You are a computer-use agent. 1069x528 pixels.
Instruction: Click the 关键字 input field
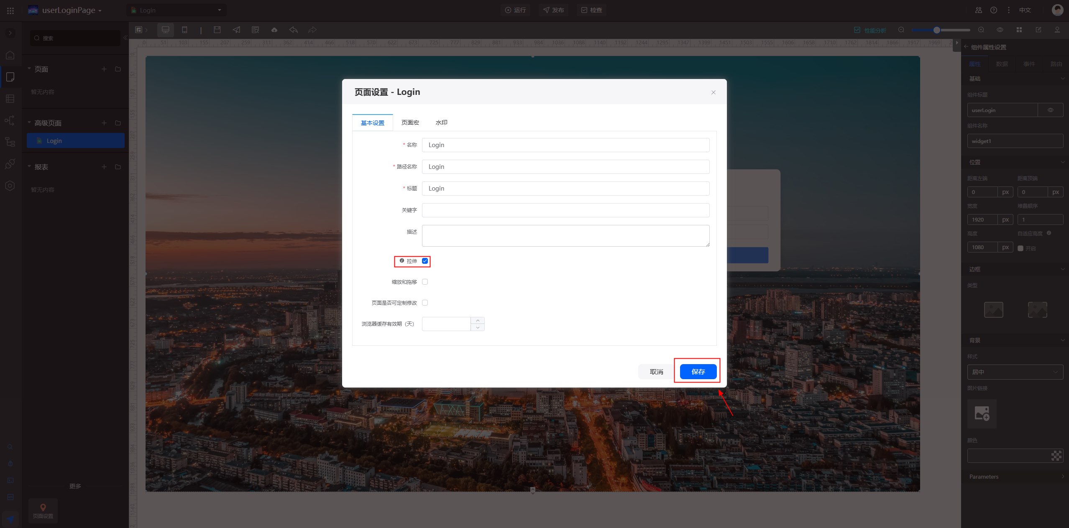point(565,210)
